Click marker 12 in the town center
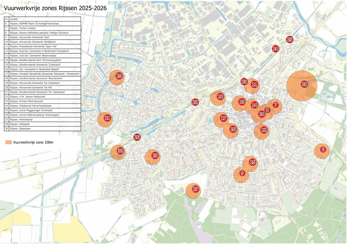The image size is (347, 244). [x=264, y=130]
